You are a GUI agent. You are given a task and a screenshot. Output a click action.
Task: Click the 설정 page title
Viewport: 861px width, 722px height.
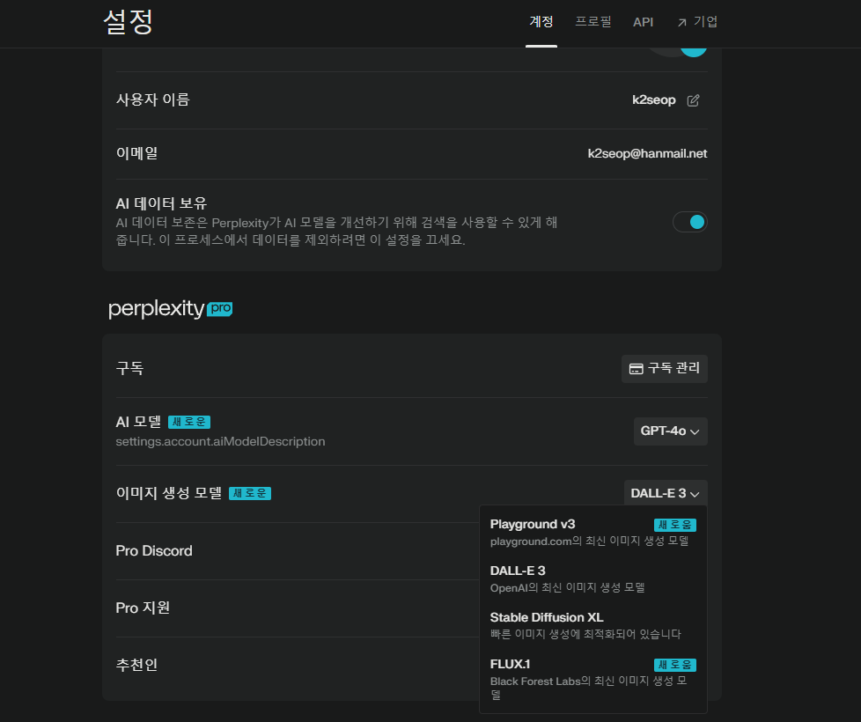pos(128,22)
